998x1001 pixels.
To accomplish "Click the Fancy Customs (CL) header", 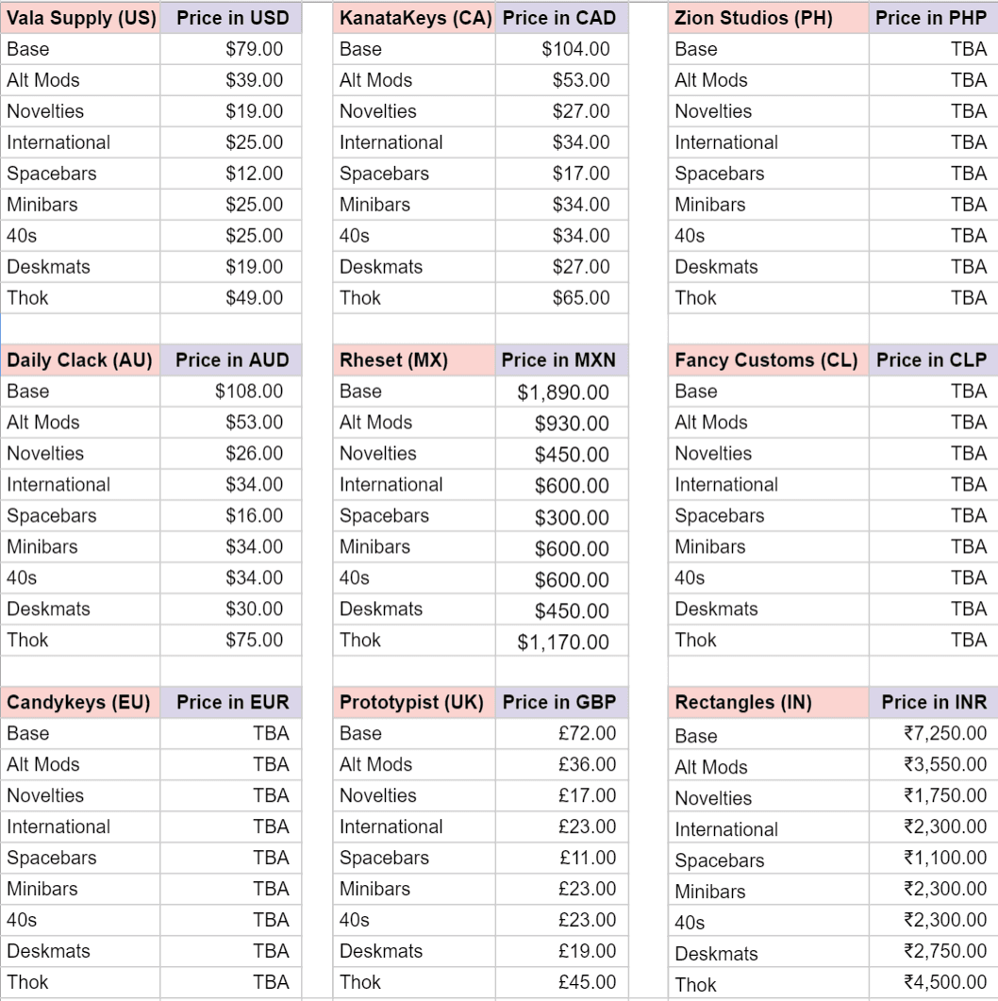I will pos(766,360).
